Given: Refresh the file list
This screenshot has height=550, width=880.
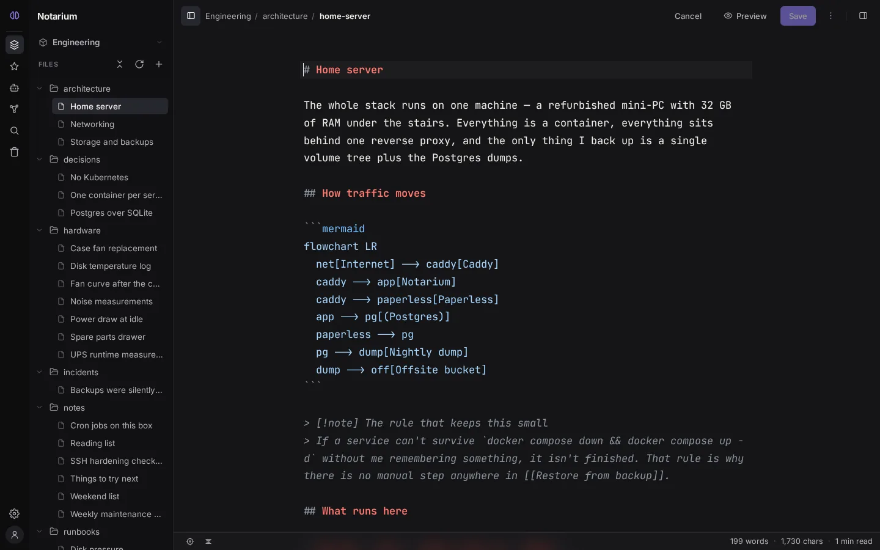Looking at the screenshot, I should point(139,64).
